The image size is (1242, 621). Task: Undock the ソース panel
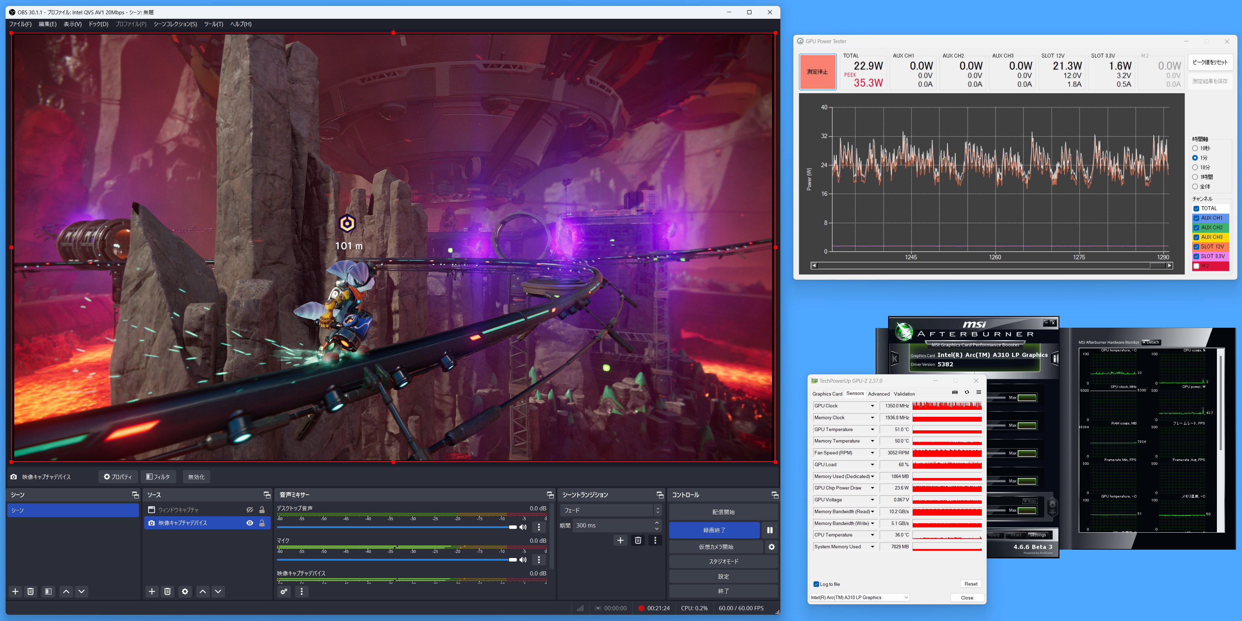(x=267, y=495)
